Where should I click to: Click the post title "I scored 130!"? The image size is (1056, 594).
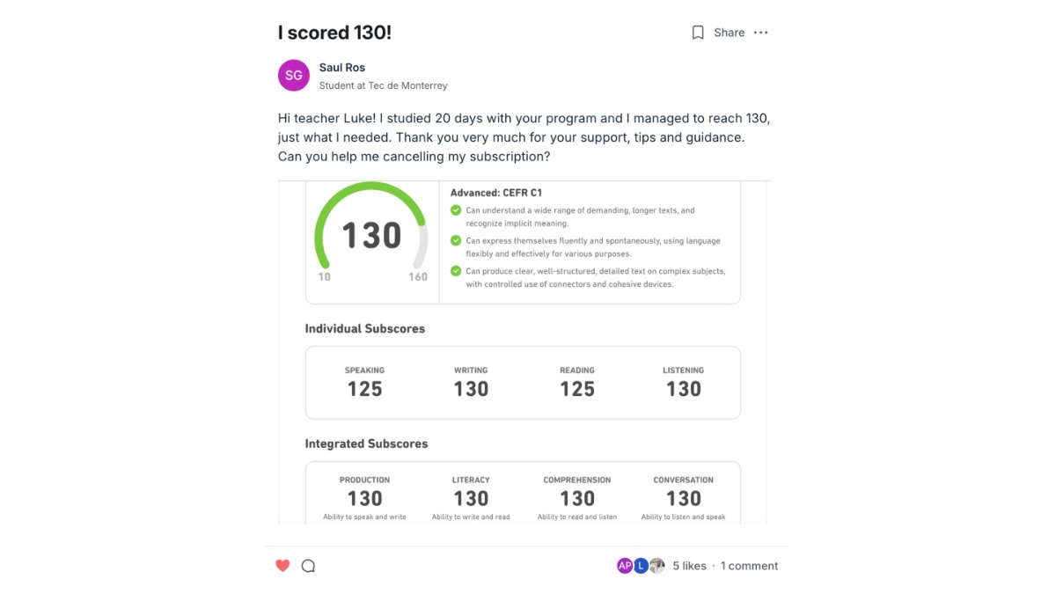(x=334, y=33)
